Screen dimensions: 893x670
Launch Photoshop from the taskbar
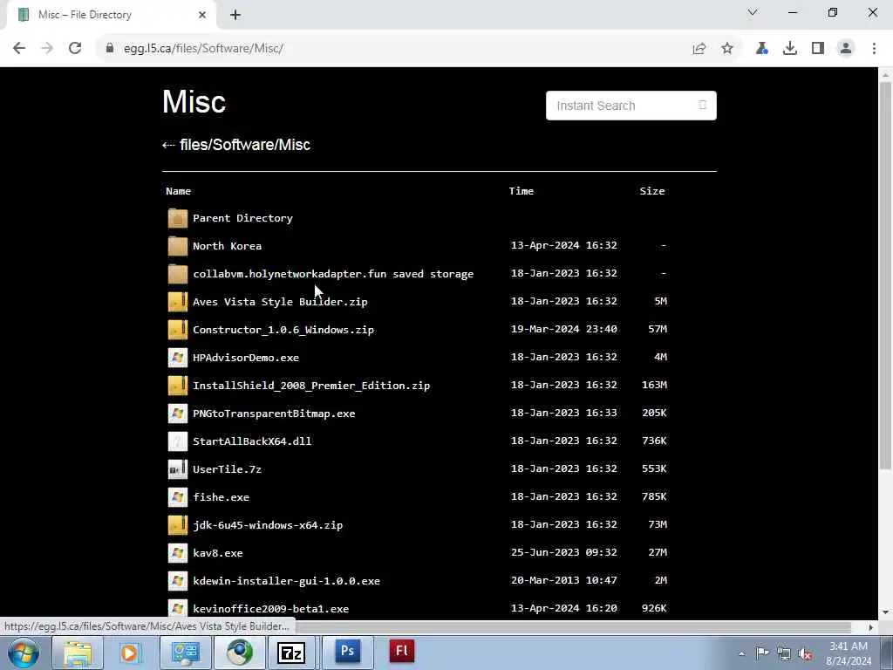[347, 653]
